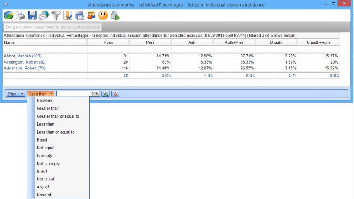Close the Attendance summaries window
This screenshot has height=199, width=354.
pyautogui.click(x=344, y=4)
